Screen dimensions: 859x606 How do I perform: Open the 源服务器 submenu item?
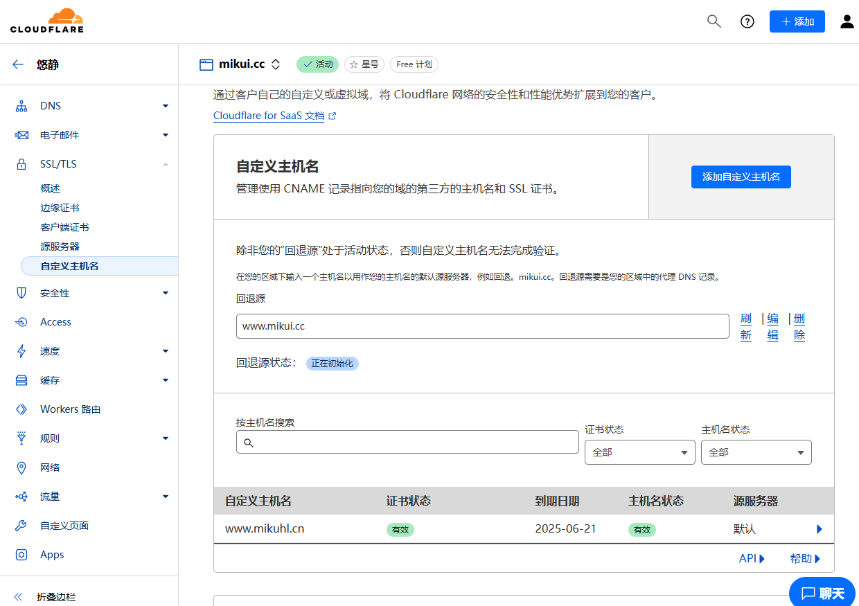point(60,247)
